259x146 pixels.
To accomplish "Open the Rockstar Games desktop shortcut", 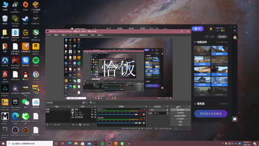I will point(36,49).
